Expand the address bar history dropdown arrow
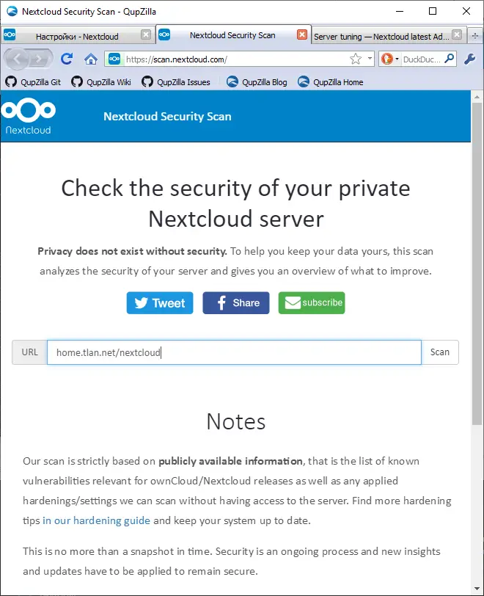 coord(370,59)
